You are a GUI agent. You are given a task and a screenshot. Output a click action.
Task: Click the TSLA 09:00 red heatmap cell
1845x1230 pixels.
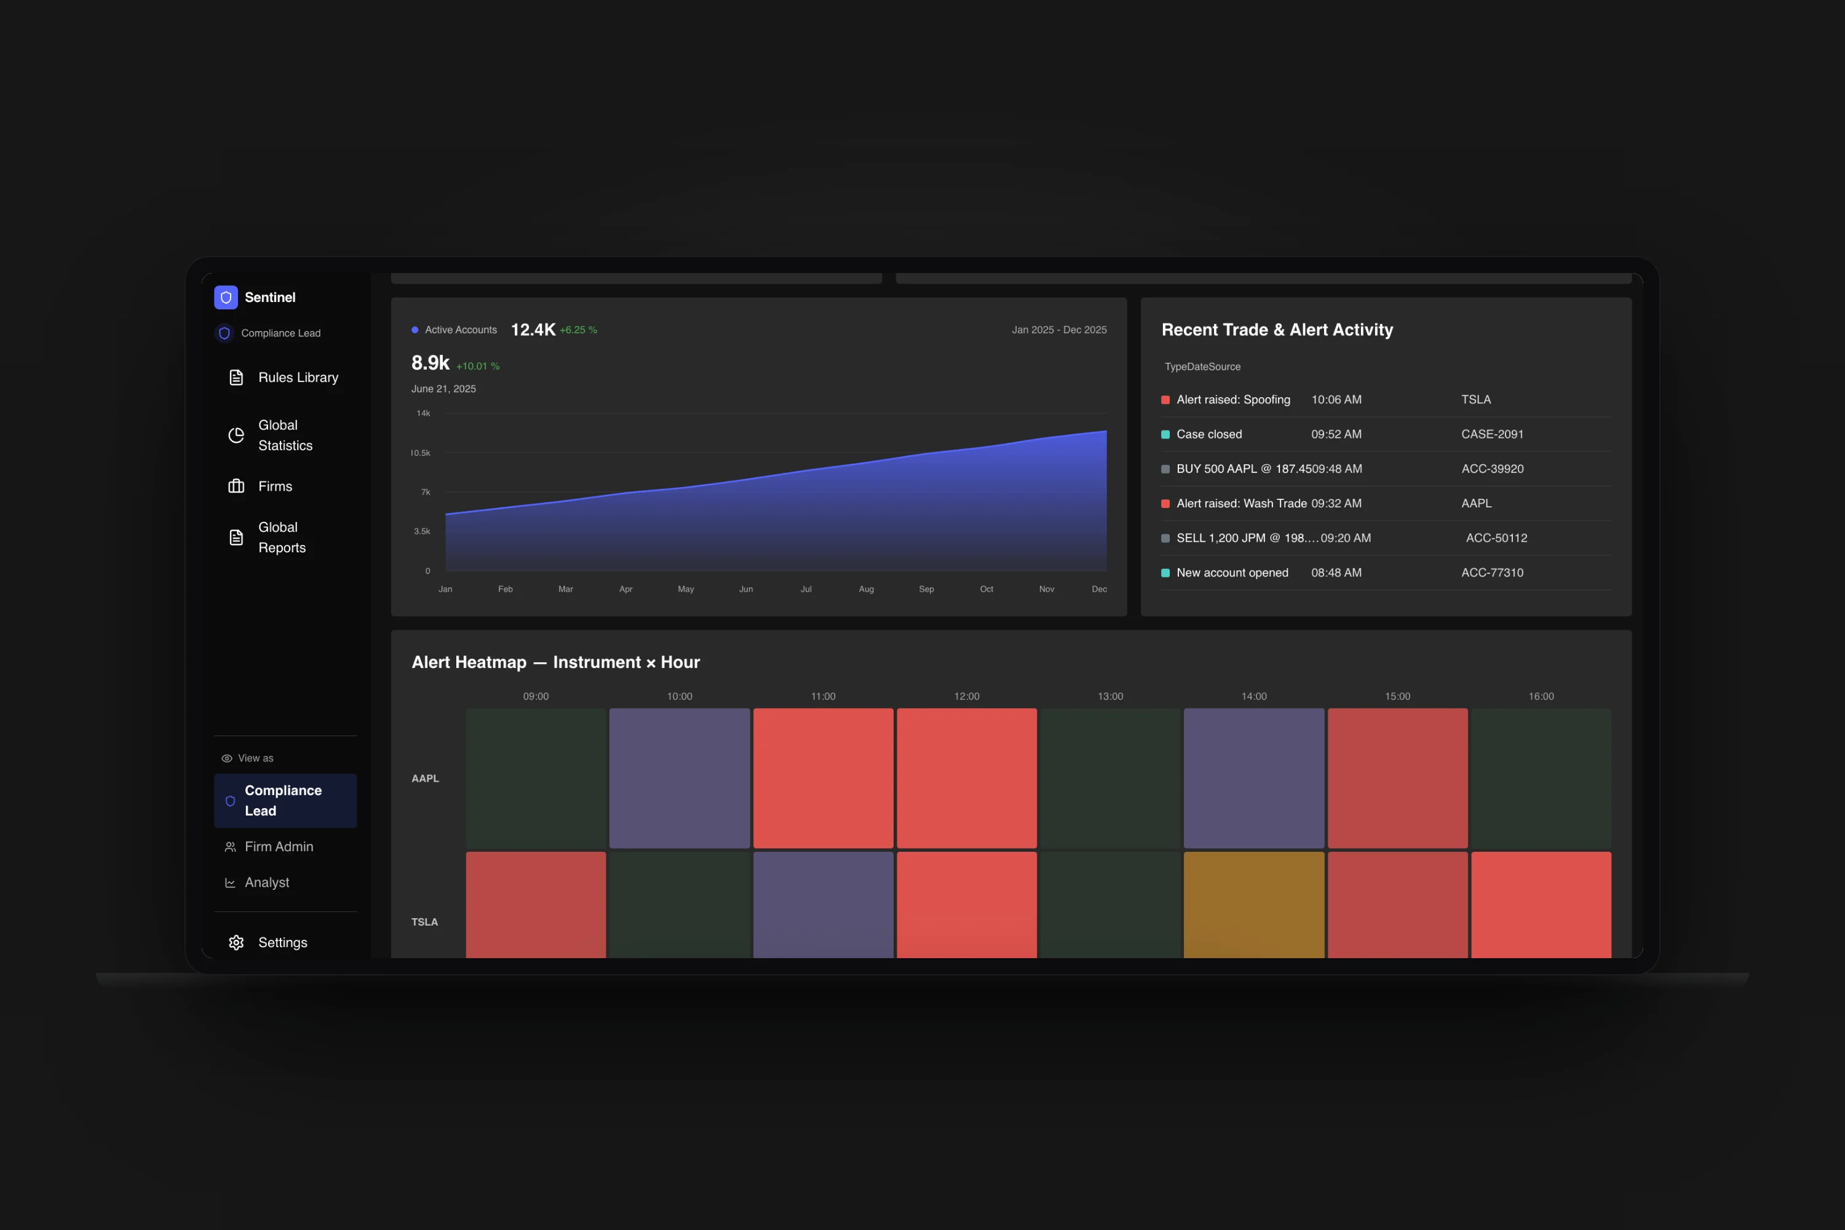536,905
